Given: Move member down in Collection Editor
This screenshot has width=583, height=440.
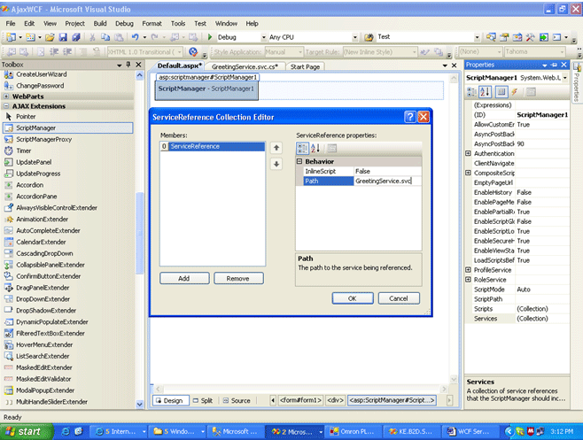Looking at the screenshot, I should pos(276,164).
